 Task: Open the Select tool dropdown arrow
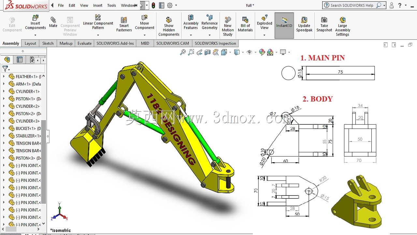point(147,5)
